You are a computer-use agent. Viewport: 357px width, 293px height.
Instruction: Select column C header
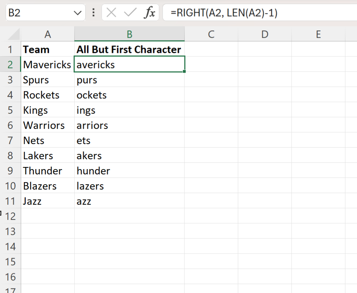pyautogui.click(x=211, y=34)
